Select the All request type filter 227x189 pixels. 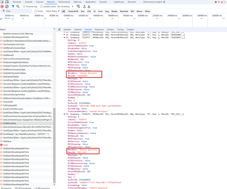[63, 11]
